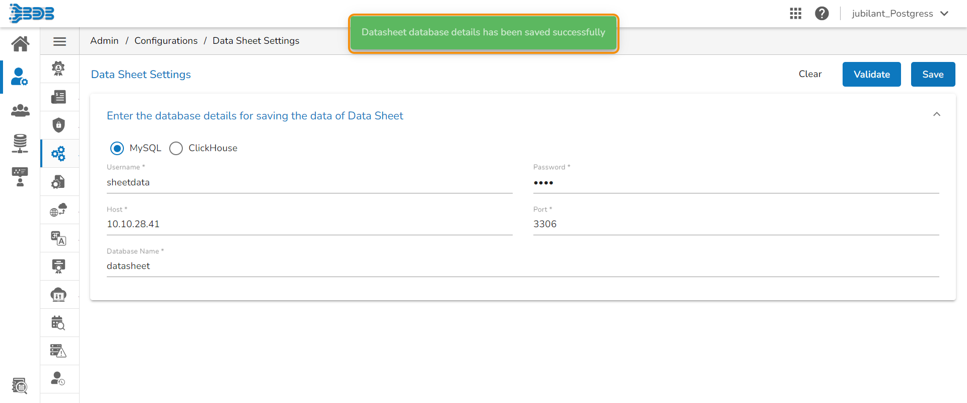967x403 pixels.
Task: Open the user groups people icon
Action: 20,110
